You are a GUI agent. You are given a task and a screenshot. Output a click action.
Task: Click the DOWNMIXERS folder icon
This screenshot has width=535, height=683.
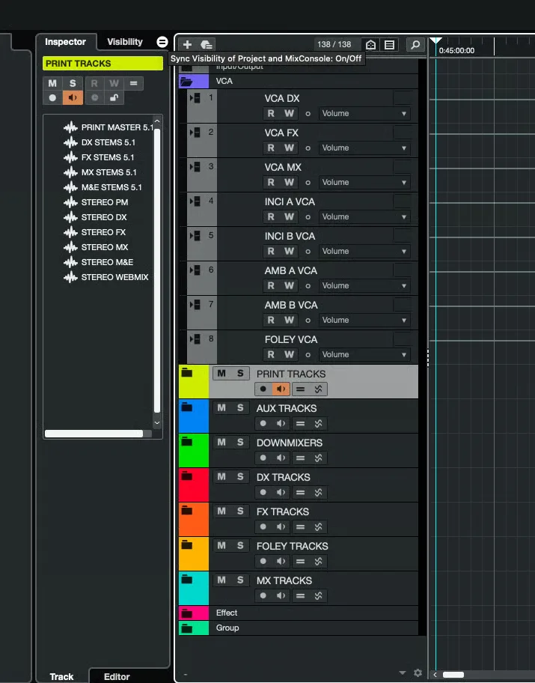(187, 442)
